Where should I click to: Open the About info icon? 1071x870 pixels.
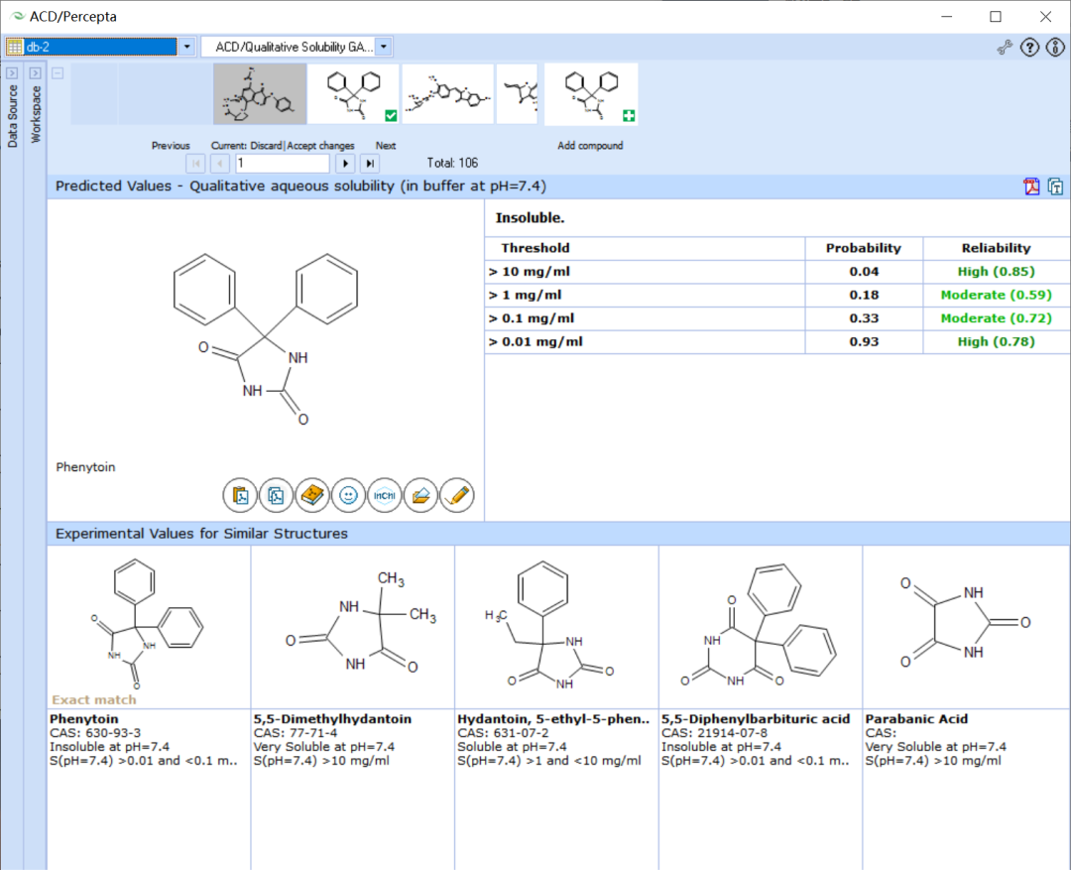[1055, 48]
